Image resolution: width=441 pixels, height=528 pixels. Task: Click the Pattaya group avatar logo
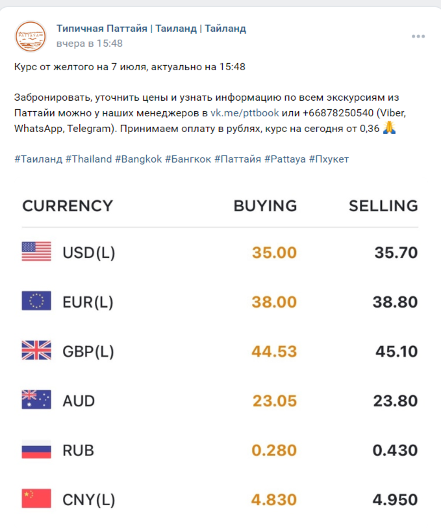click(31, 36)
